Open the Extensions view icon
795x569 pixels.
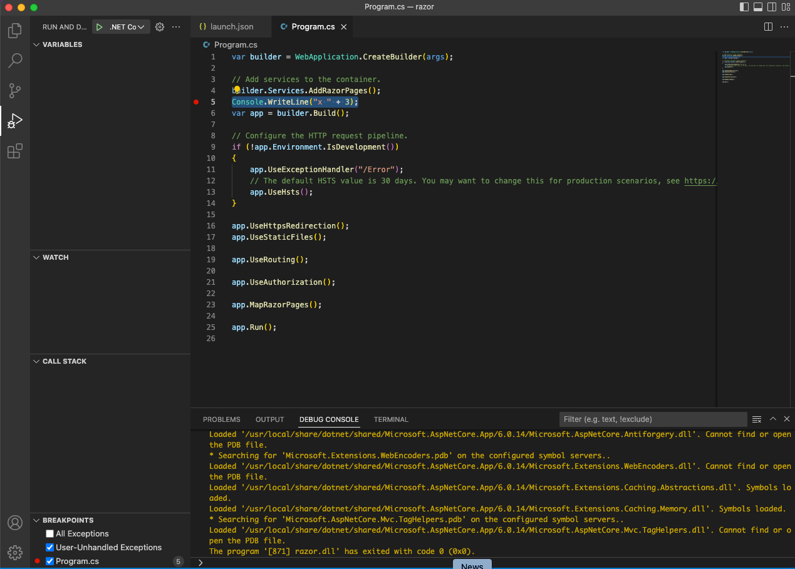click(x=15, y=151)
